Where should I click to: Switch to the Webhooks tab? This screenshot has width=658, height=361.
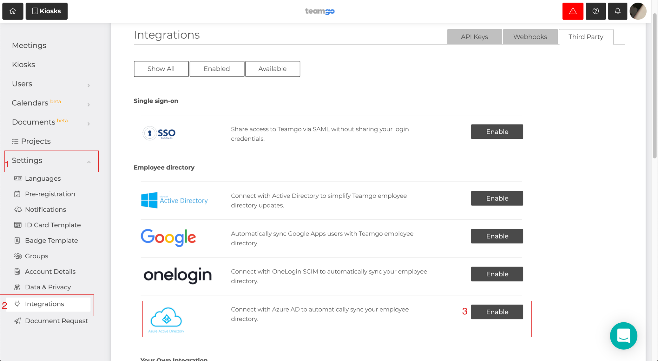[530, 37]
